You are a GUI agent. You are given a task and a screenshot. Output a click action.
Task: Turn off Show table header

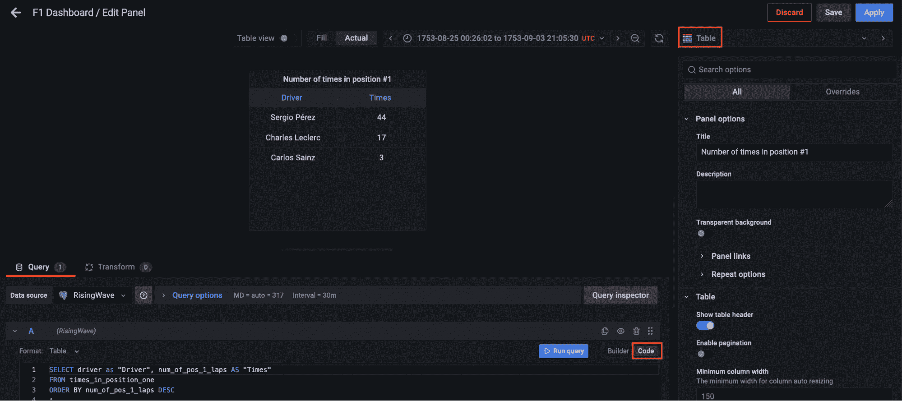(705, 326)
